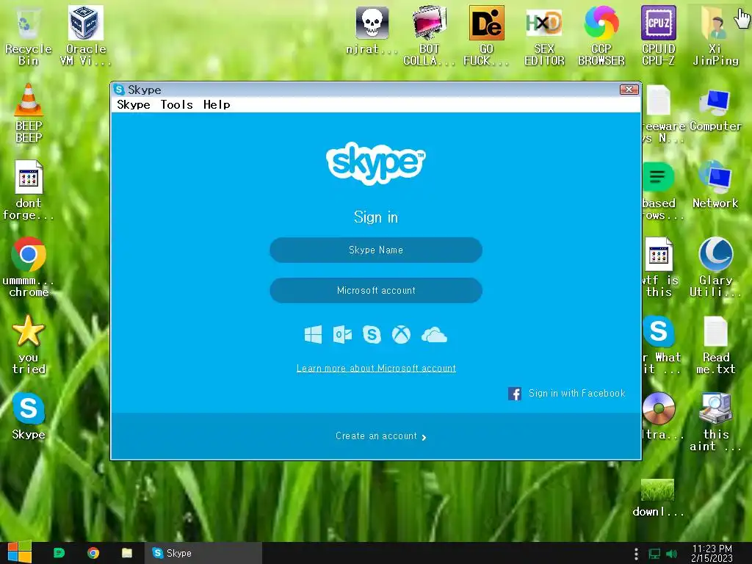The image size is (752, 564).
Task: Click the Skype logo in window title bar
Action: [119, 90]
